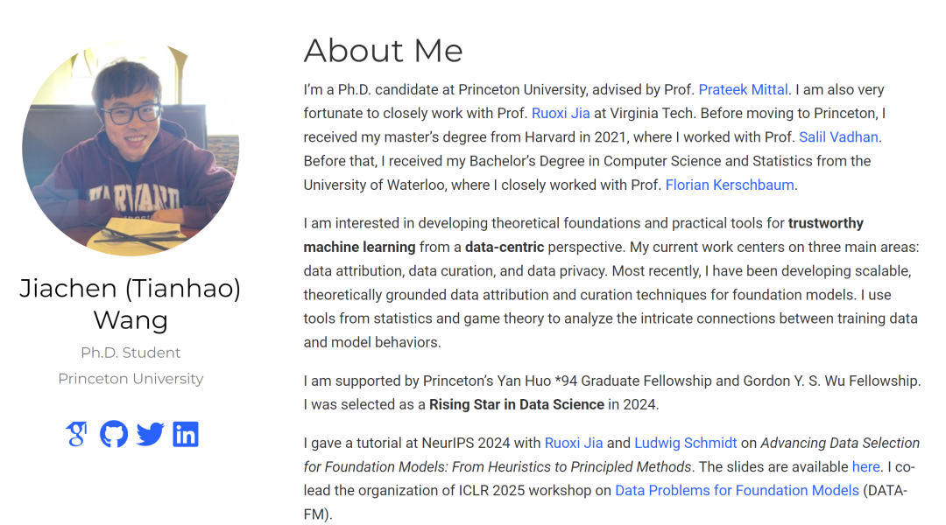Open the GitHub profile icon
This screenshot has height=525, width=946.
[x=114, y=434]
